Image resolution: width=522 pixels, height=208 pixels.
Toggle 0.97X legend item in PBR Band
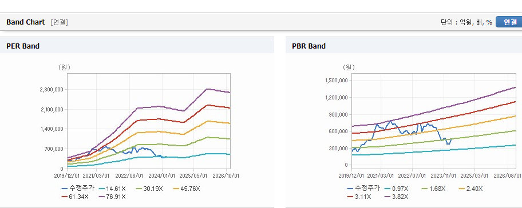(x=396, y=189)
